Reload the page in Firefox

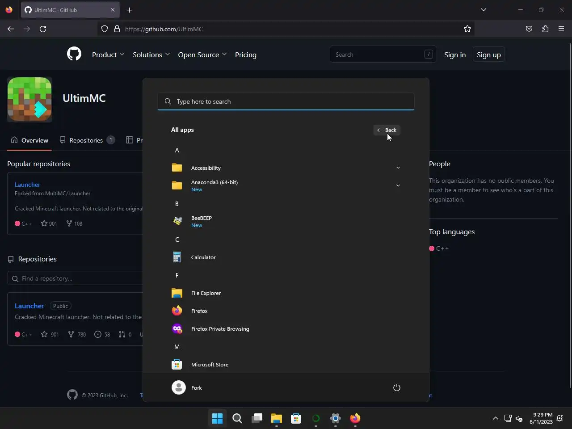43,29
